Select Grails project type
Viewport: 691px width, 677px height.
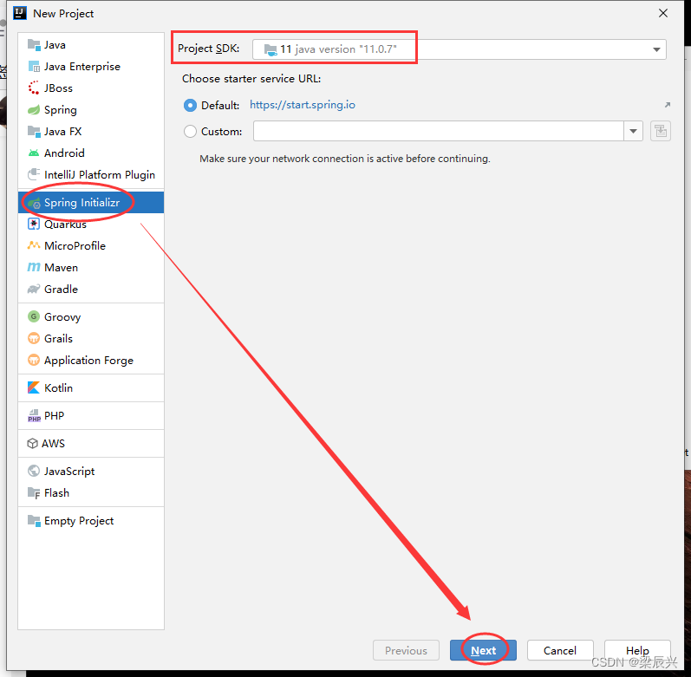[x=91, y=338]
